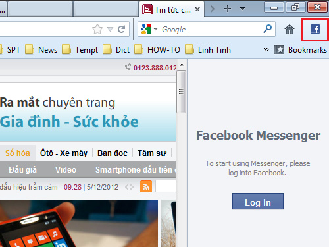Close the 'Tin tức c...' tab

(x=197, y=9)
